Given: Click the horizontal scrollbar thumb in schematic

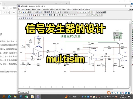Looking at the screenshot, I should tap(73, 89).
